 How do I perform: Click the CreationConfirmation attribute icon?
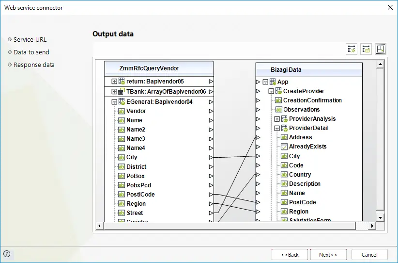point(278,100)
